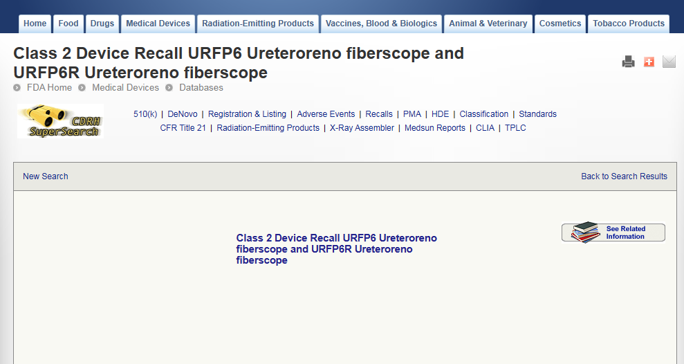The width and height of the screenshot is (684, 364).
Task: Open the Adverse Events link
Action: click(326, 114)
